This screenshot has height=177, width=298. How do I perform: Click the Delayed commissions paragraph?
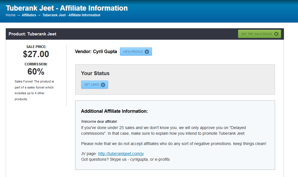[163, 130]
